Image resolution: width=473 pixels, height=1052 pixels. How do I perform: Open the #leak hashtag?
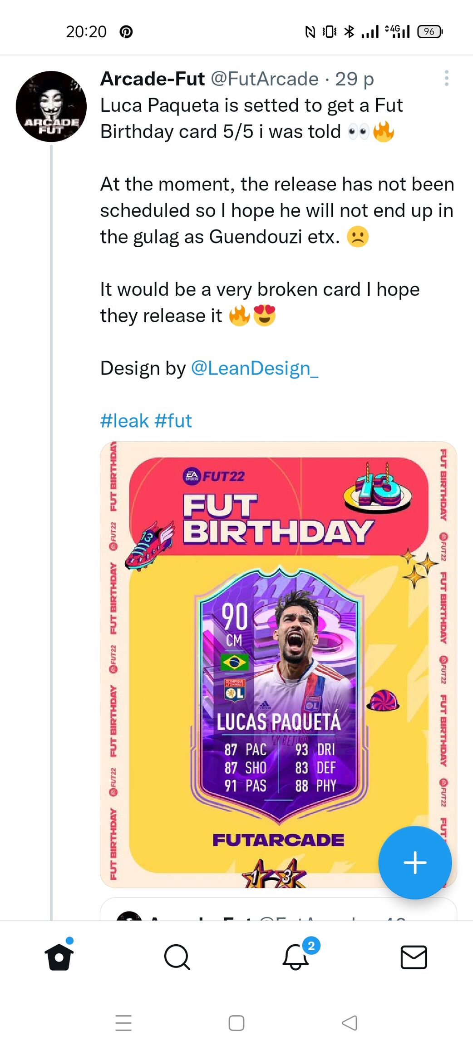click(124, 421)
